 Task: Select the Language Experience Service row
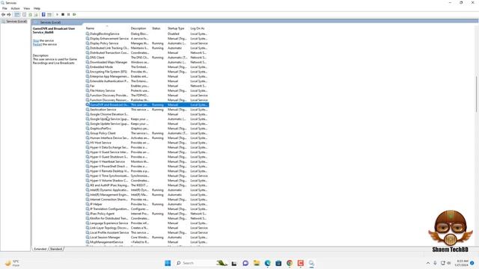[147, 223]
